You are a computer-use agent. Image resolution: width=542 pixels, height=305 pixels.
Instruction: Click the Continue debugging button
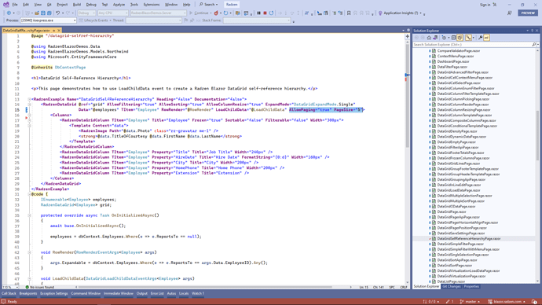click(199, 13)
